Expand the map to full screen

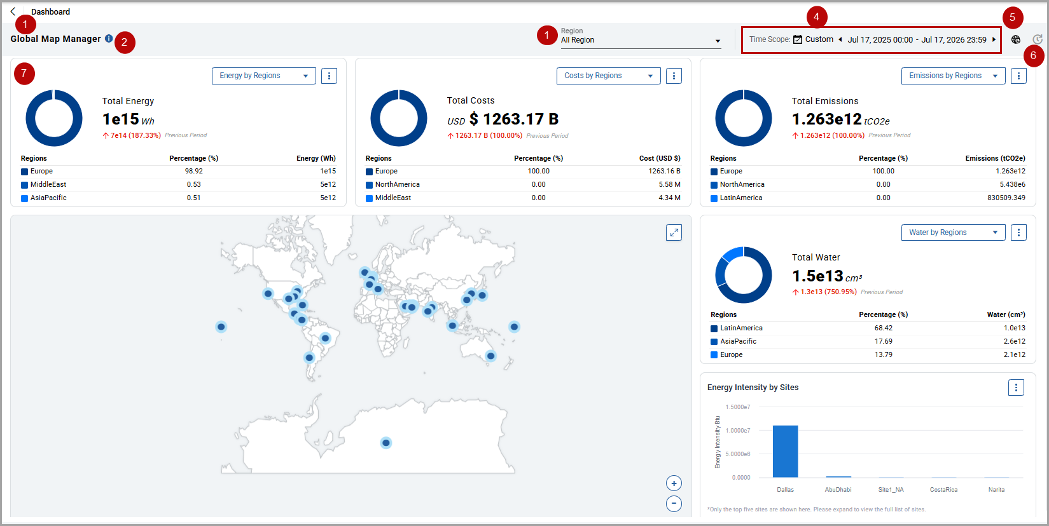[x=674, y=233]
